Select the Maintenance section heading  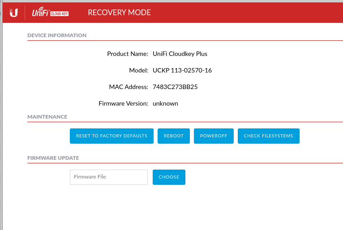(x=47, y=117)
